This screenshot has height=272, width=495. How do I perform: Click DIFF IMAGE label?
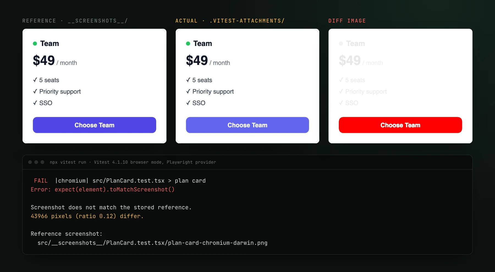pos(347,21)
